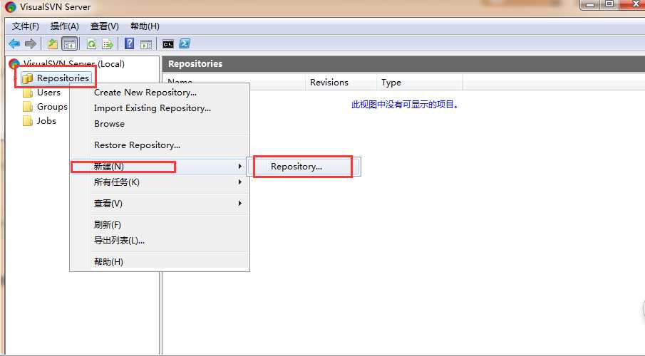Click the Export List toolbar icon
This screenshot has height=356, width=645.
tap(108, 43)
